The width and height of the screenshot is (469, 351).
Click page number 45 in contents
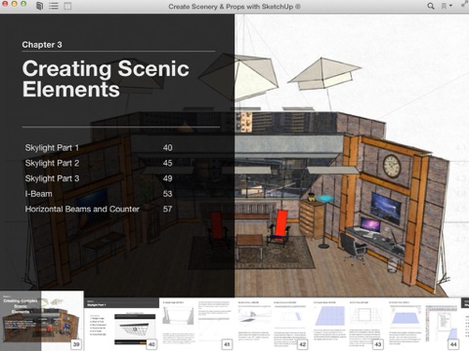[167, 163]
